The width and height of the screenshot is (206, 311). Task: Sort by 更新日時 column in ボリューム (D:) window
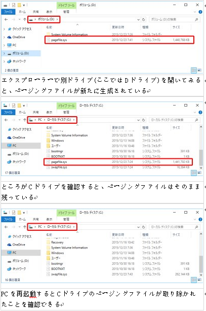pos(118,27)
